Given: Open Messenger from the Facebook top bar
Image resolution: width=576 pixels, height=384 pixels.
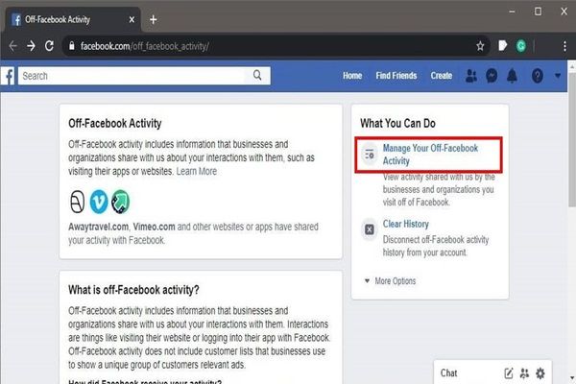Looking at the screenshot, I should 491,76.
